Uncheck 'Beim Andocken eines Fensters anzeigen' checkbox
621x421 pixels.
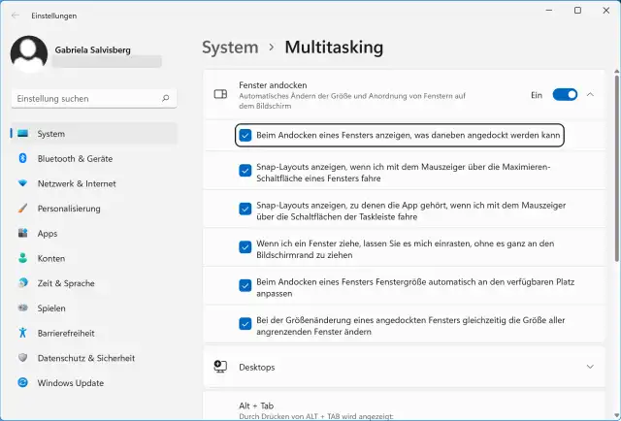pos(245,136)
